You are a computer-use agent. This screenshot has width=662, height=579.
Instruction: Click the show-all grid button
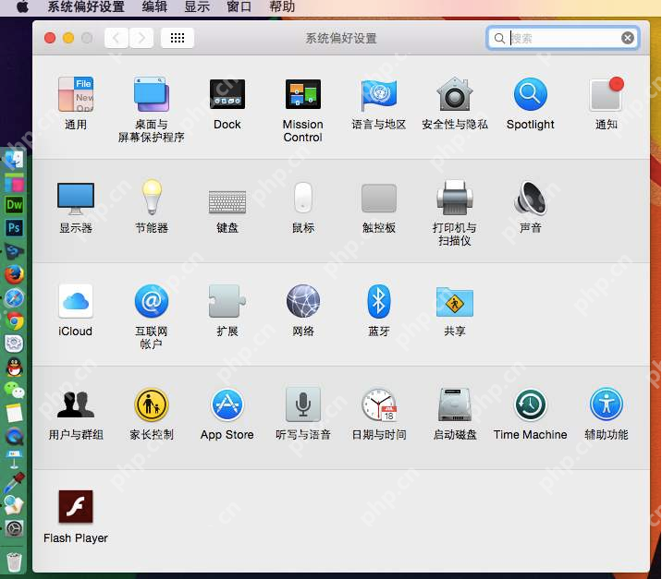point(178,38)
